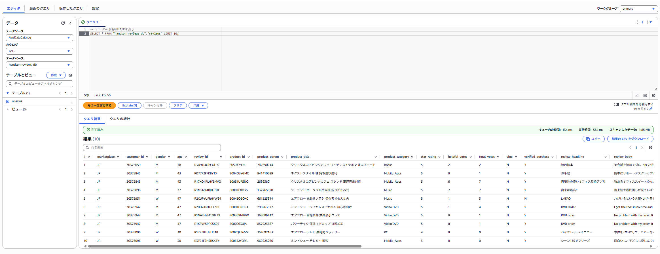This screenshot has height=254, width=660.
Task: Go to next results page
Action: click(642, 148)
